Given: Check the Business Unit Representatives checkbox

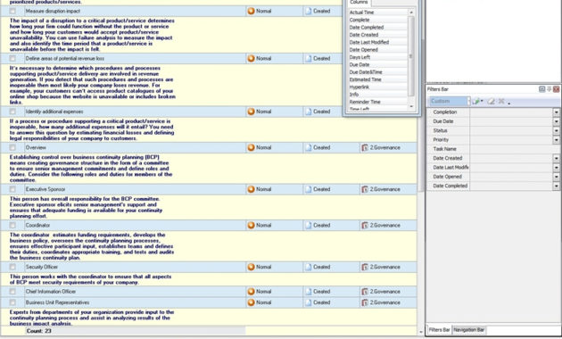Looking at the screenshot, I should coord(12,302).
